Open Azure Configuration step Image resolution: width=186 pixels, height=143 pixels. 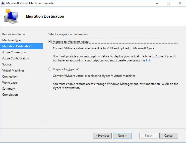point(16,58)
